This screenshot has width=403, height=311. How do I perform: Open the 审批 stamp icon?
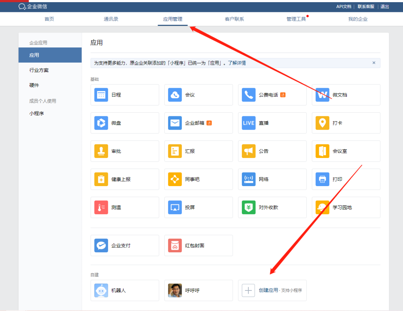coord(101,151)
